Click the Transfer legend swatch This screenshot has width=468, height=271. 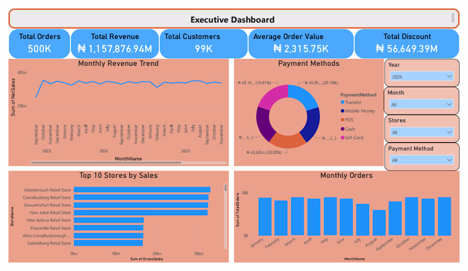click(x=343, y=102)
